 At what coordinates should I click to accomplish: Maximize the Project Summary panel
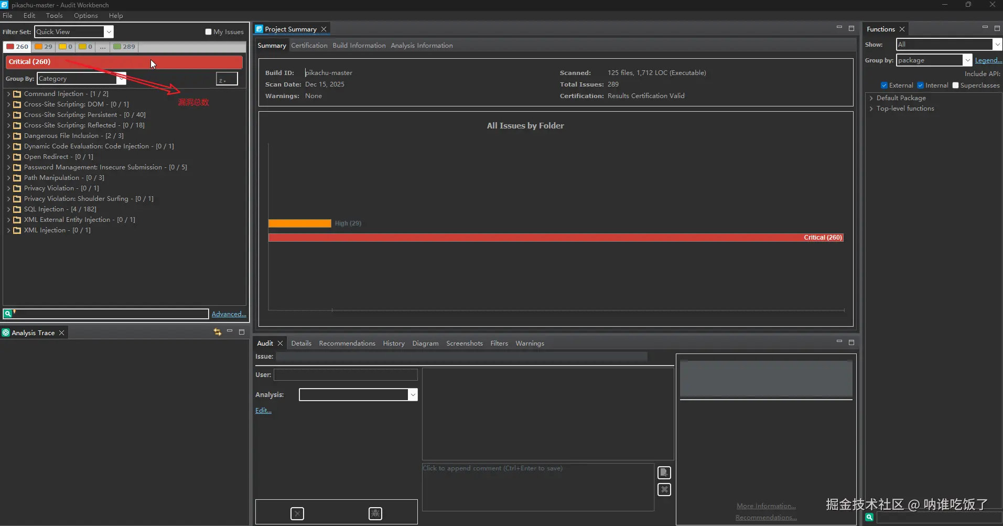coord(851,28)
